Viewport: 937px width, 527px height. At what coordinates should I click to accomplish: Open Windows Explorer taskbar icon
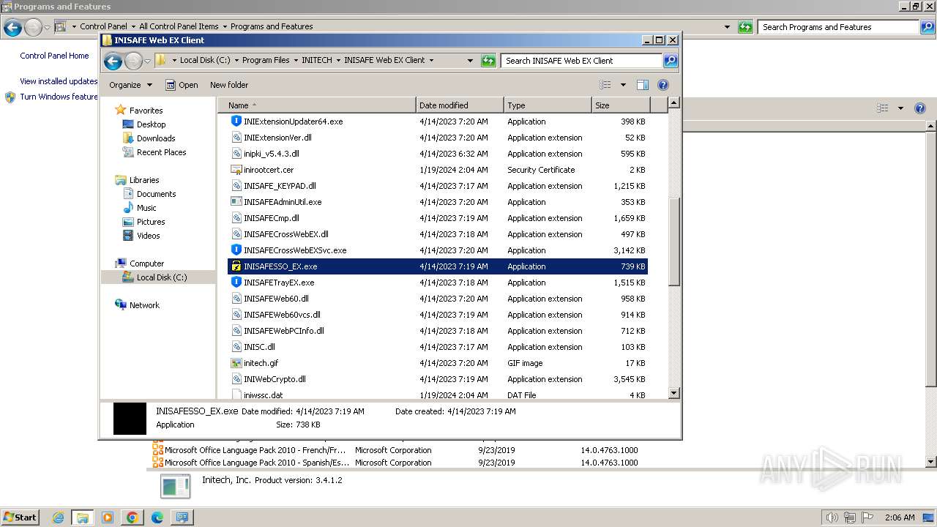(82, 517)
